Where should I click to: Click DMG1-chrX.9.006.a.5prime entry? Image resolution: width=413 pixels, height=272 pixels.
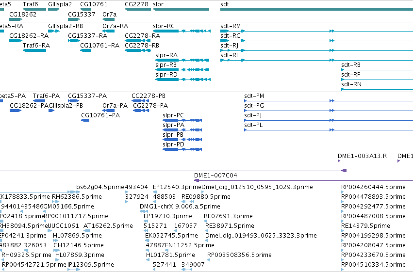180,207
